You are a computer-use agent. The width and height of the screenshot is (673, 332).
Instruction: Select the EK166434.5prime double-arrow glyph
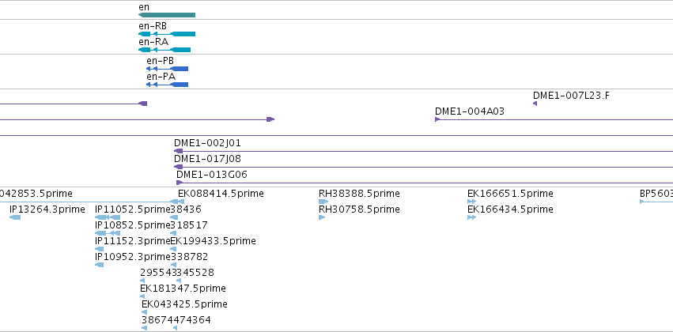point(471,217)
